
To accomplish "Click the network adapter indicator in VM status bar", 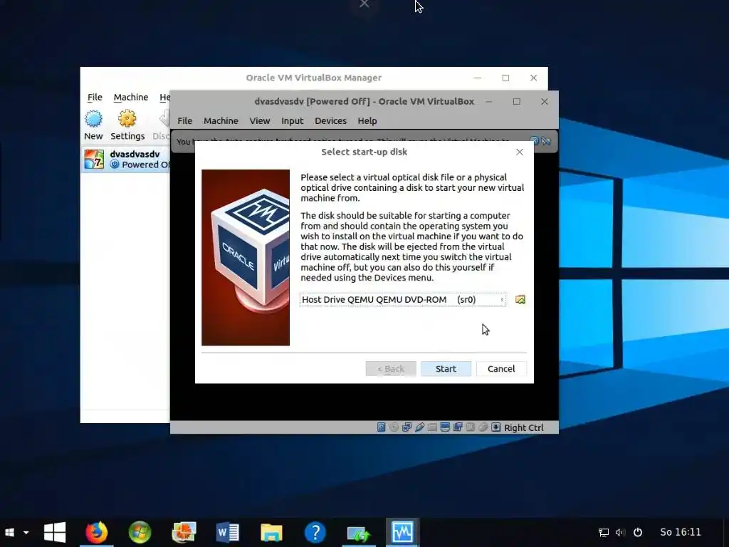I will tap(407, 427).
